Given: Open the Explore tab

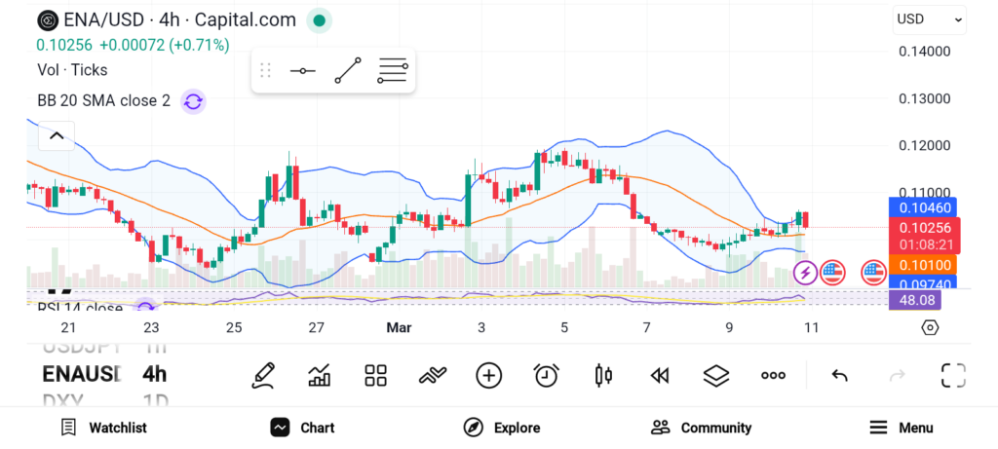Looking at the screenshot, I should pyautogui.click(x=501, y=428).
